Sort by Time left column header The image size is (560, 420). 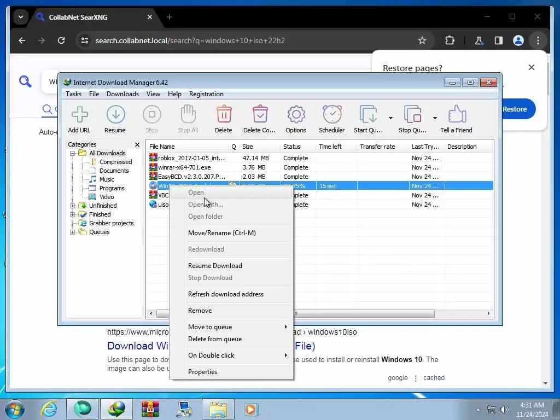tap(337, 147)
